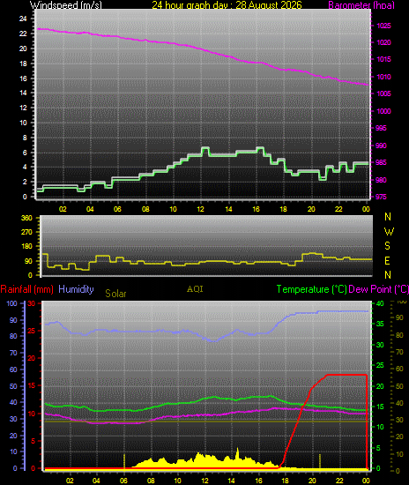Click the S compass direction label
Image resolution: width=409 pixels, height=485 pixels.
[x=387, y=246]
